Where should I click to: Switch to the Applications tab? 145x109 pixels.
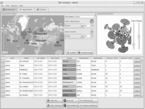pos(26,10)
